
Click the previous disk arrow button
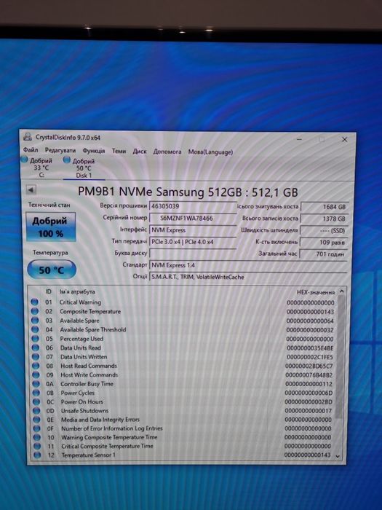31,189
